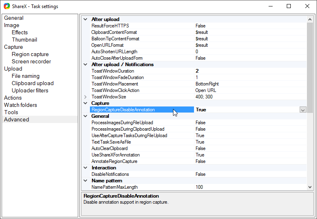This screenshot has height=219, width=317.
Task: Open the Uploader filters page
Action: (x=30, y=90)
